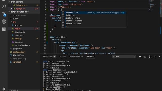
Task: Open yarn-error.log file
Action: 24,59
